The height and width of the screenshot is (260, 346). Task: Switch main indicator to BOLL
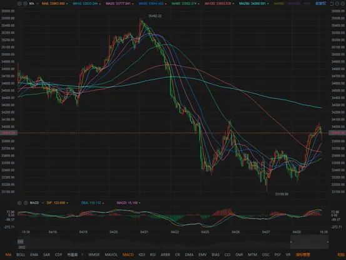coord(21,255)
